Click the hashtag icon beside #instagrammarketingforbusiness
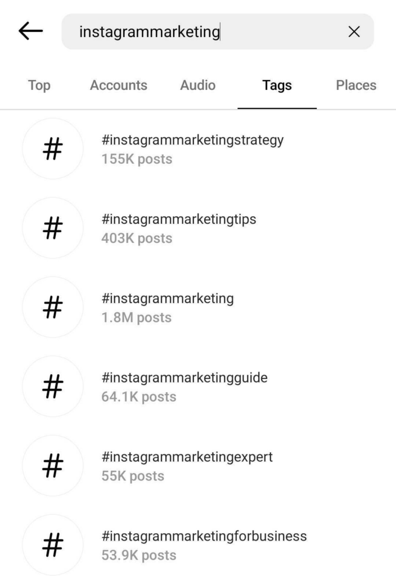The height and width of the screenshot is (576, 396). [52, 544]
